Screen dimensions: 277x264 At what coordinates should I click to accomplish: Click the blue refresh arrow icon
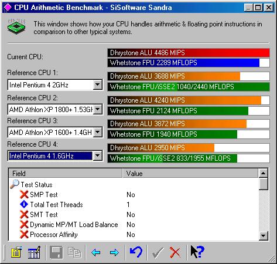click(x=136, y=252)
